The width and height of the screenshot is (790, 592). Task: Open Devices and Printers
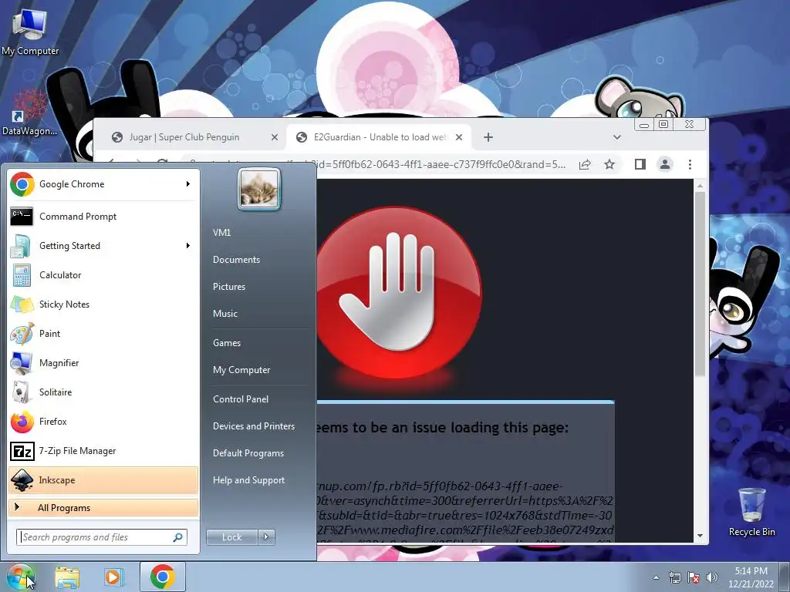[x=254, y=426]
